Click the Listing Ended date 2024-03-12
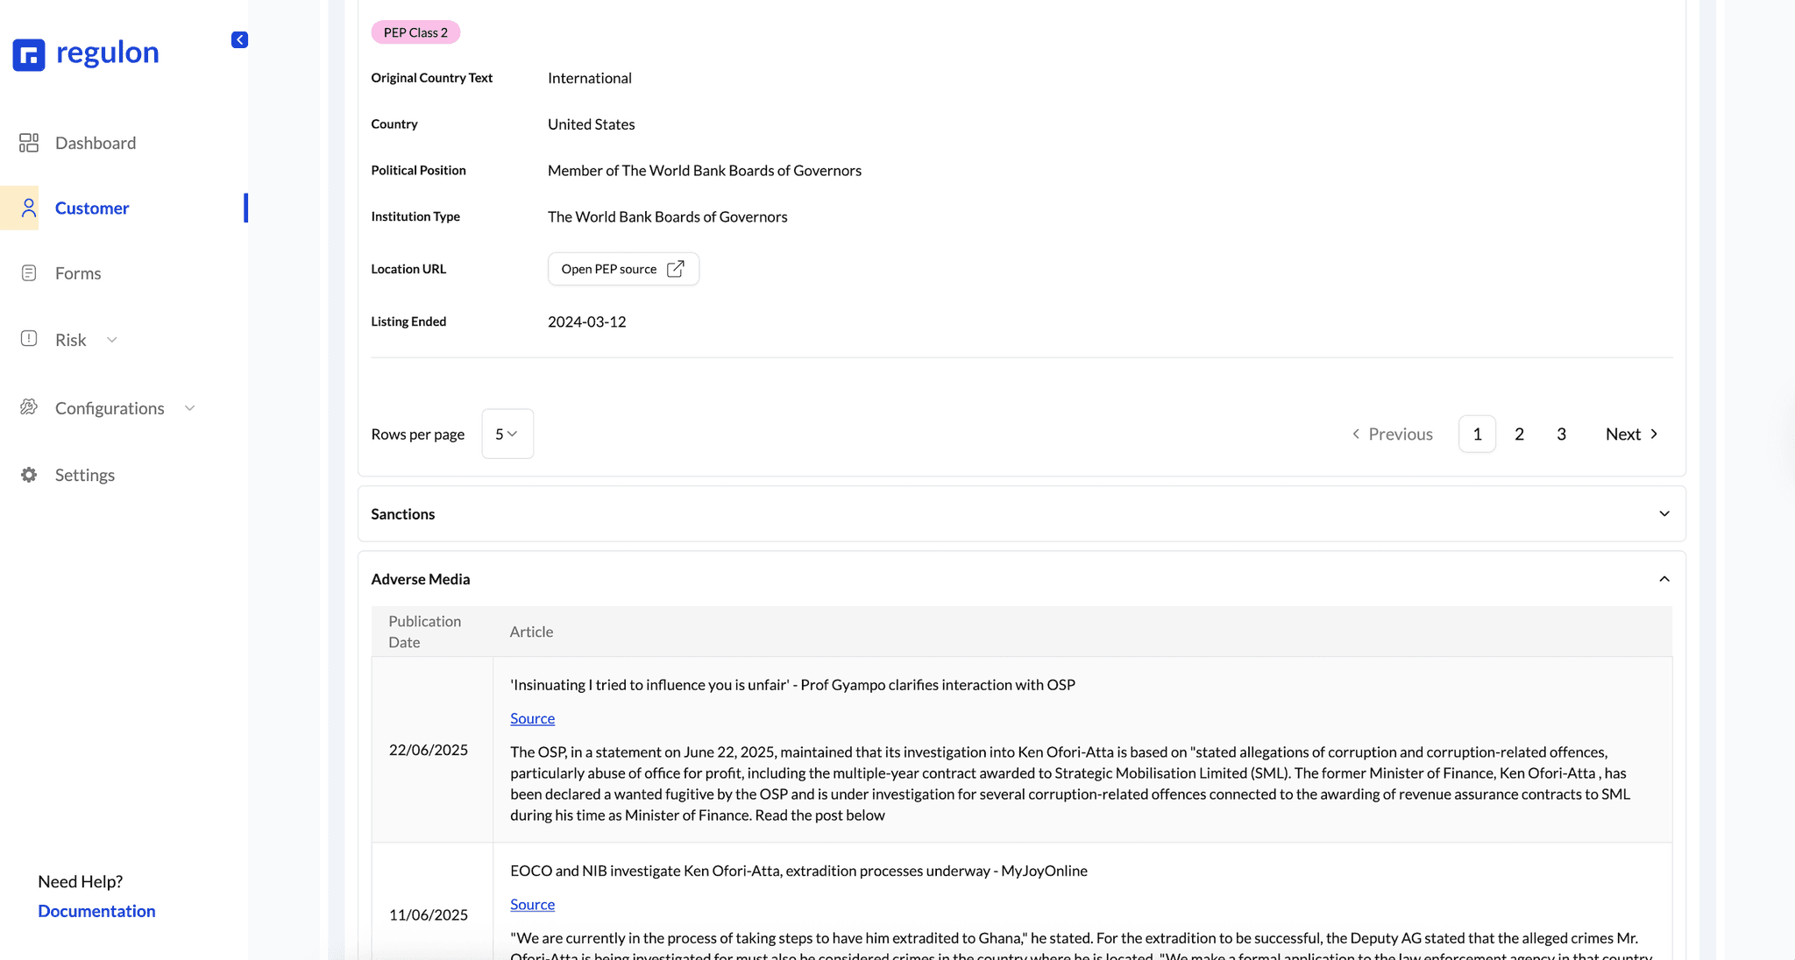 click(586, 321)
